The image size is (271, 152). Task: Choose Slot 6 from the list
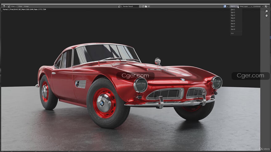coord(236,24)
